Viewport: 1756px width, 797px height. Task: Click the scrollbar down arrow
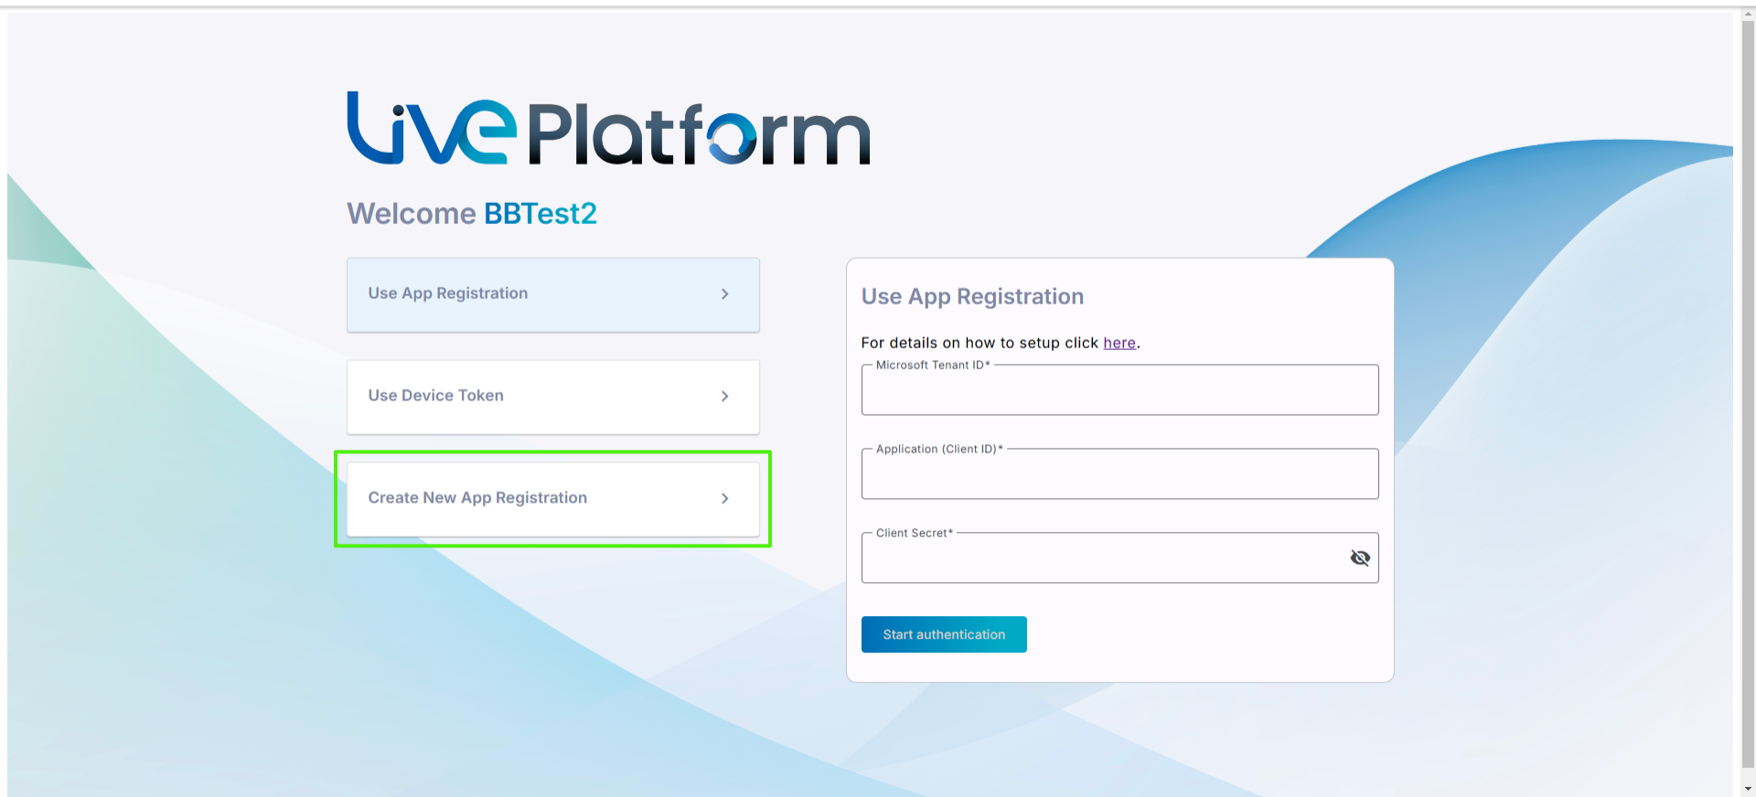coord(1747,788)
